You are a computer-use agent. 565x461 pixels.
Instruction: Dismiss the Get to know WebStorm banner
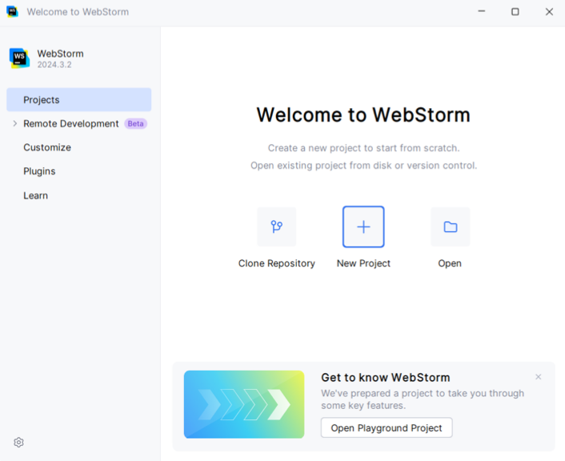click(x=539, y=377)
